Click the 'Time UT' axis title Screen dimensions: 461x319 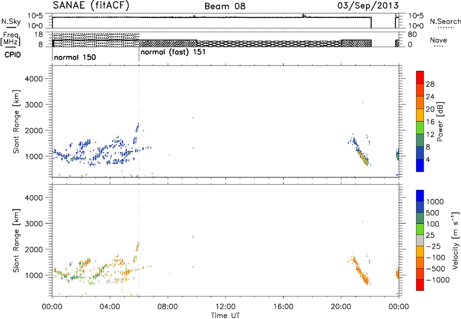coord(225,315)
